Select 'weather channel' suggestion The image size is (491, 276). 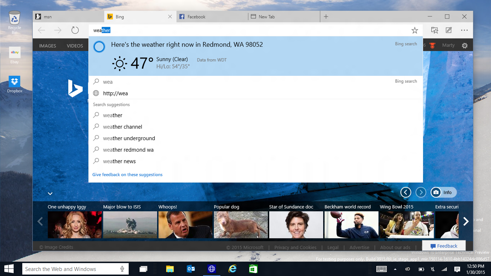pyautogui.click(x=256, y=127)
